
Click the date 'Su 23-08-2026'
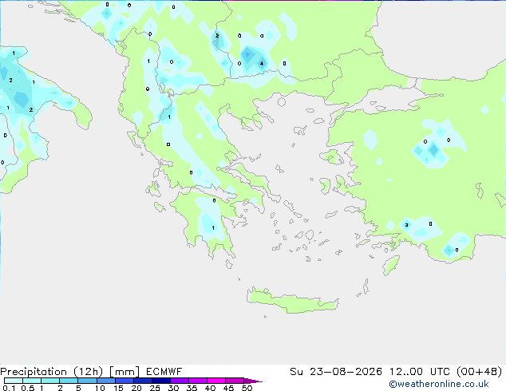[336, 372]
